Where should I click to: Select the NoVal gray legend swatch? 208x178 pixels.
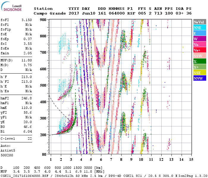199,22
